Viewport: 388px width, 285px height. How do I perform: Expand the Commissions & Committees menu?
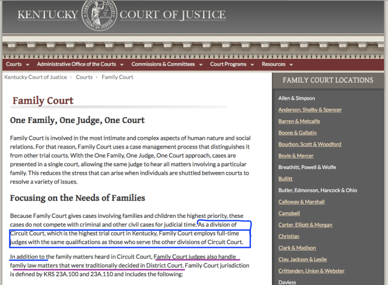pos(167,64)
